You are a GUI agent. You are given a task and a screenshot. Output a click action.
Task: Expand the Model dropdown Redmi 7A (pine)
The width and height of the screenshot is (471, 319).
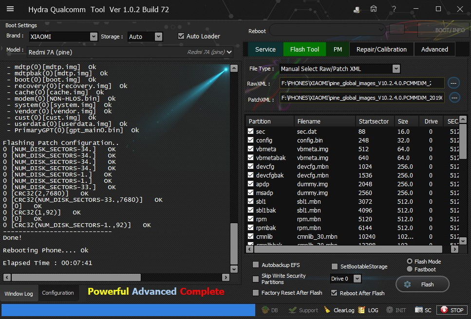[229, 52]
